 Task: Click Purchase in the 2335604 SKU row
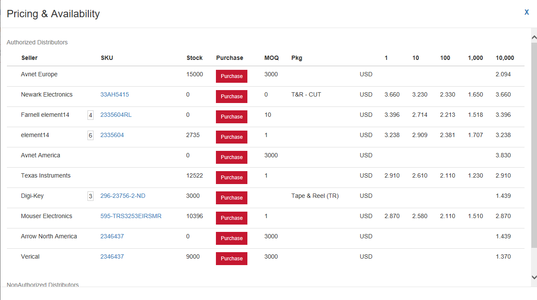[x=231, y=137]
